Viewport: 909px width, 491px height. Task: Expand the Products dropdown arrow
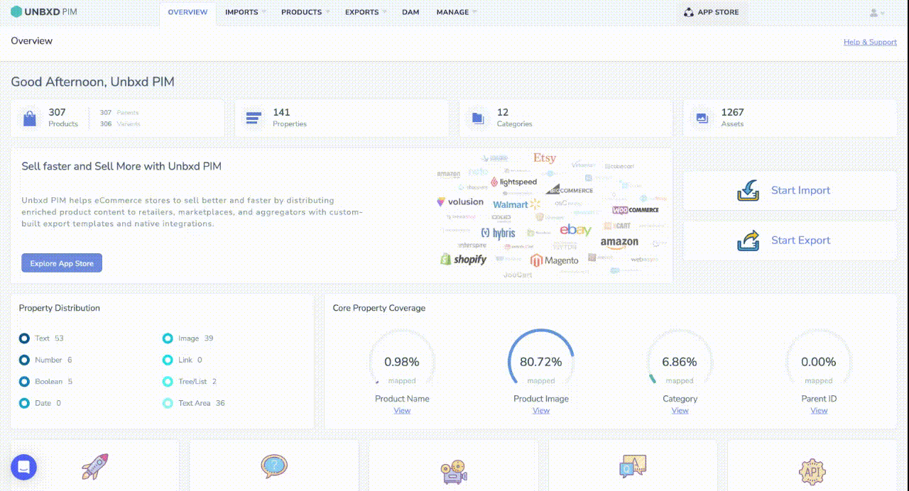[x=327, y=12]
